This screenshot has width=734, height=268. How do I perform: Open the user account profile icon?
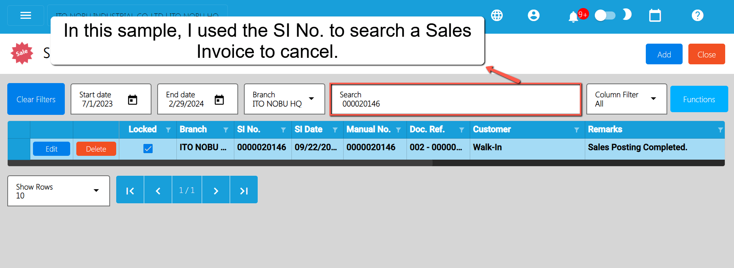coord(533,15)
